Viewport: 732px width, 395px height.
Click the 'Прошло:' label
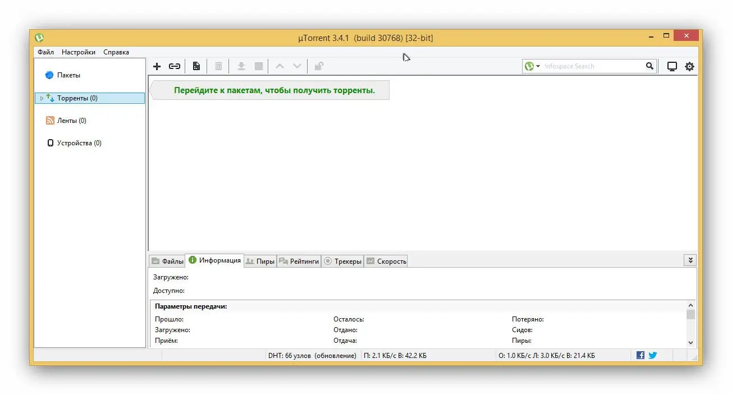169,319
